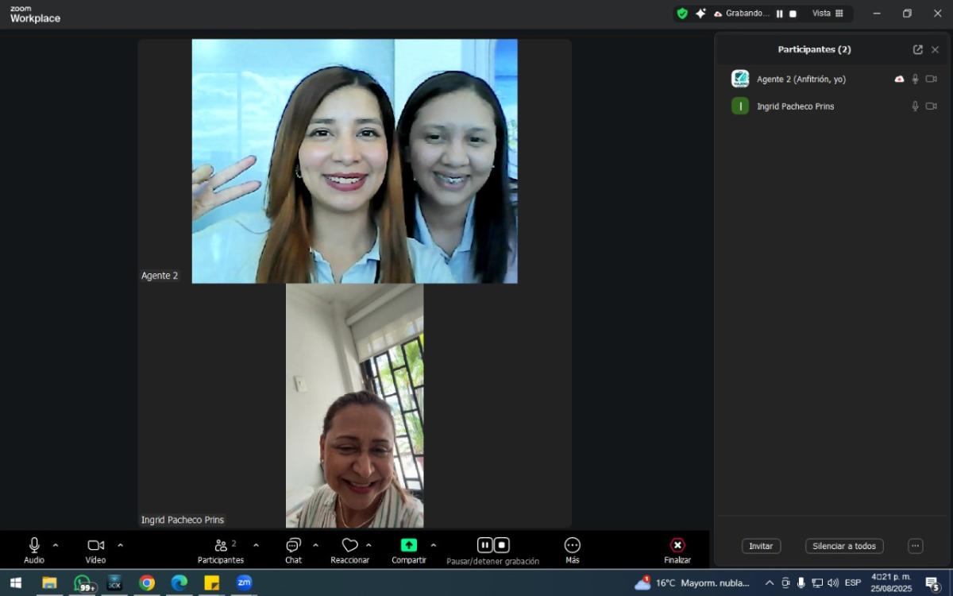953x596 pixels.
Task: Expand the Compartir options arrow
Action: 433,545
